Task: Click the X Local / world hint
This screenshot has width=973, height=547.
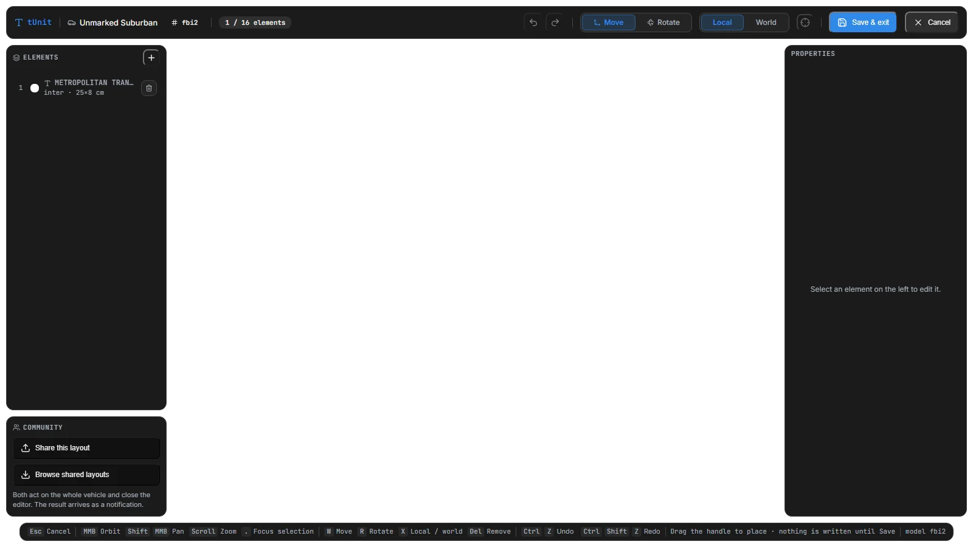Action: (431, 532)
